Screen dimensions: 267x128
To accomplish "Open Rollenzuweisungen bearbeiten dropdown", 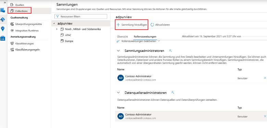I will (x=138, y=41).
